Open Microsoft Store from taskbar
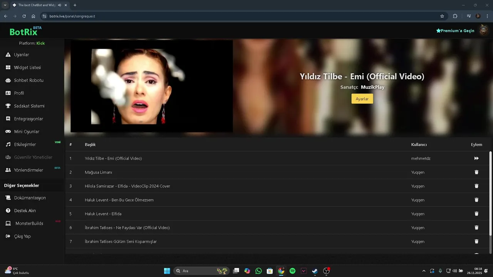493x277 pixels. tap(270, 271)
